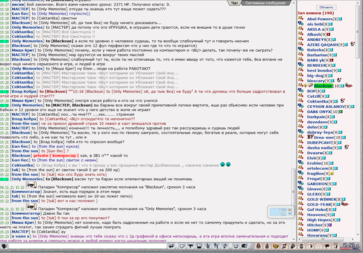Open the smiley emoticons picker
The image size is (363, 253).
point(236,246)
